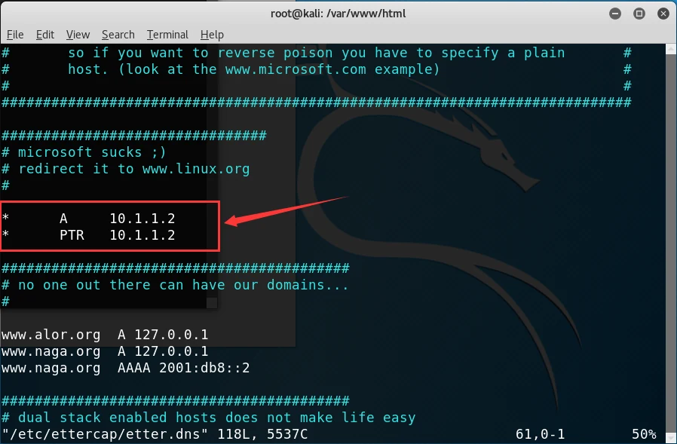The width and height of the screenshot is (677, 444).
Task: Click the "dual stack enabled hosts" comment line
Action: [209, 418]
